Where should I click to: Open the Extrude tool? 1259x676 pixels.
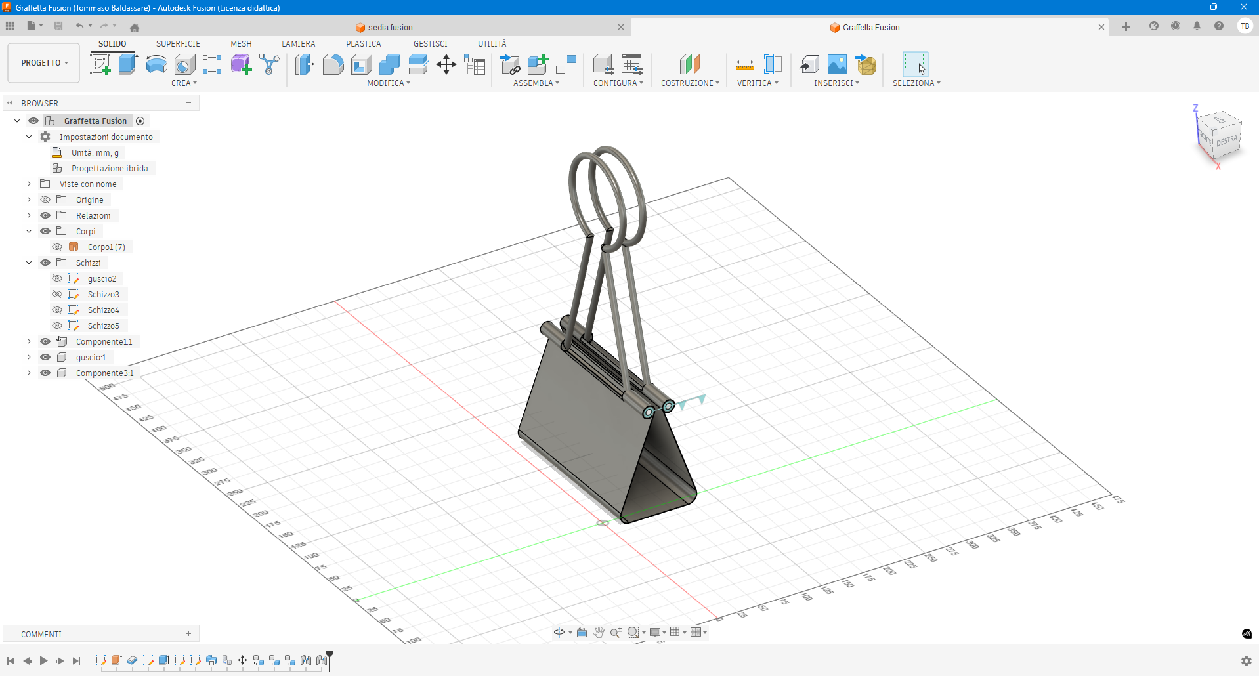coord(127,64)
